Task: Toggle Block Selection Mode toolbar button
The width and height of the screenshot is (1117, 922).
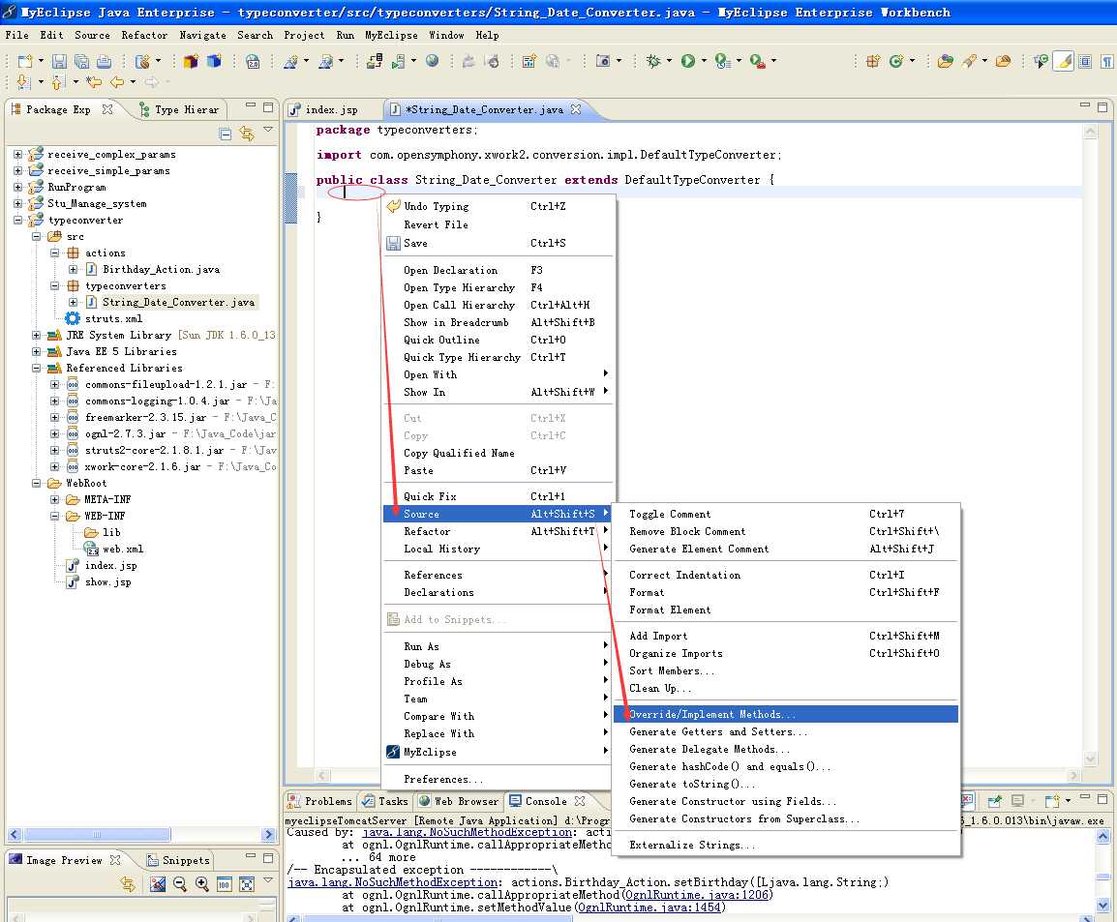Action: [1085, 61]
